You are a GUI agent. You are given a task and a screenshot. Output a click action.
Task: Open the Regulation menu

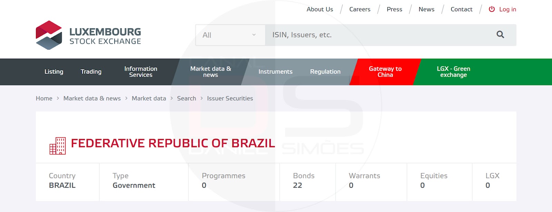coord(325,72)
